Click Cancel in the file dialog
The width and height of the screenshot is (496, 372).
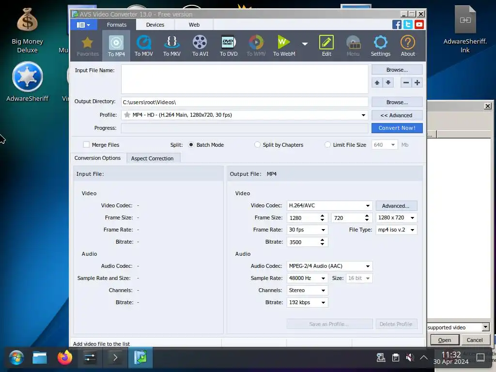pos(475,340)
